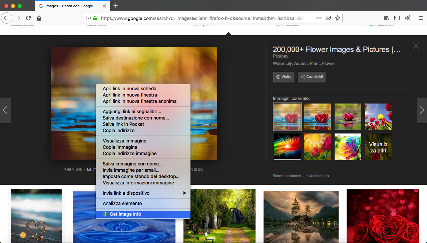Open the mountain lake with lightning result

click(x=301, y=217)
